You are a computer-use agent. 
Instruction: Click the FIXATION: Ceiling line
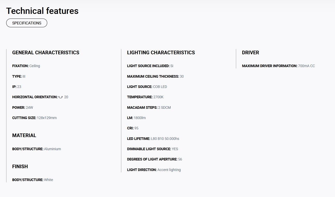coord(26,66)
